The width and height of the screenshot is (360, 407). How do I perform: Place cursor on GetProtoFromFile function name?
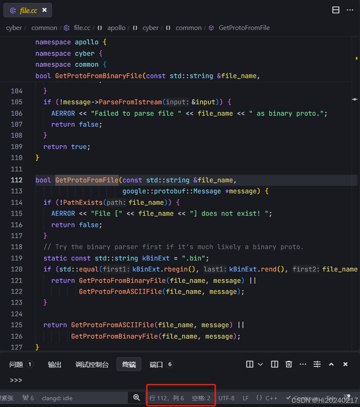87,180
